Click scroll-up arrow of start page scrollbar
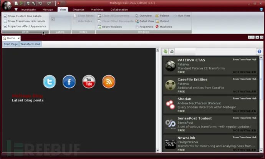Viewport: 265px width, 159px height. pos(157,50)
